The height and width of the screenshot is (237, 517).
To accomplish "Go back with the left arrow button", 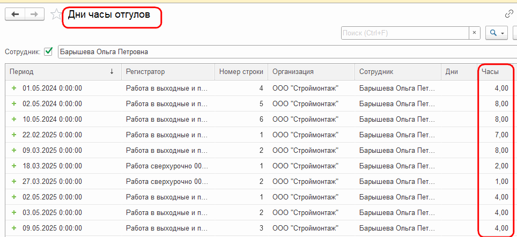I will point(15,14).
